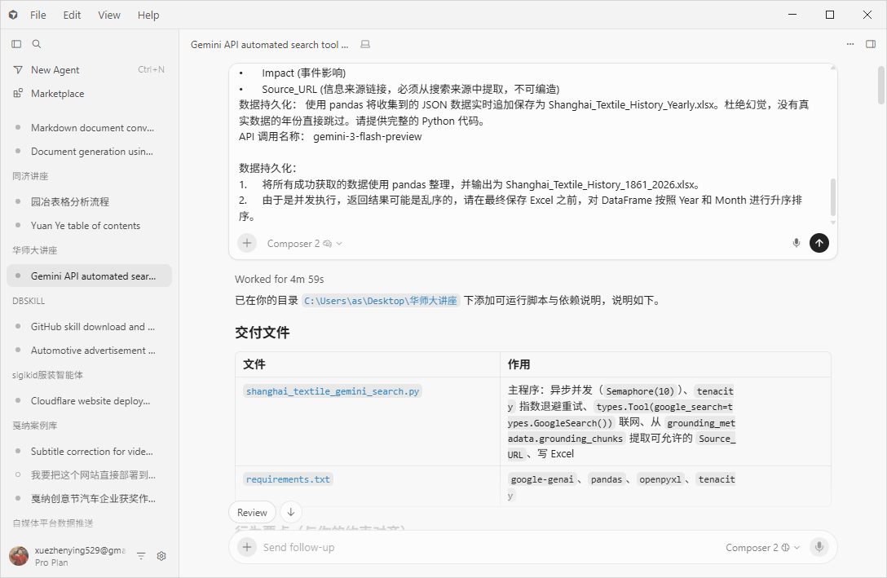Screen dimensions: 887x578
Task: Click the chat title Gemini API automated search tool
Action: [269, 45]
